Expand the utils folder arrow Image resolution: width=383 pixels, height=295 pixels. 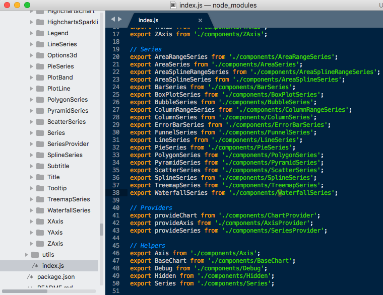[x=26, y=255]
